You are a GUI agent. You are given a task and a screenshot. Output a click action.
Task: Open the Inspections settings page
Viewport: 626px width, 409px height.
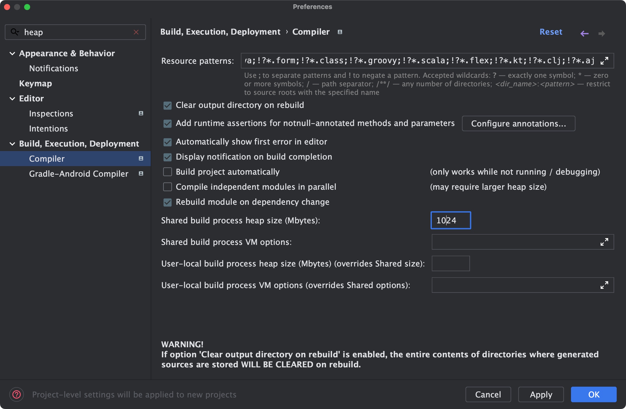click(51, 113)
